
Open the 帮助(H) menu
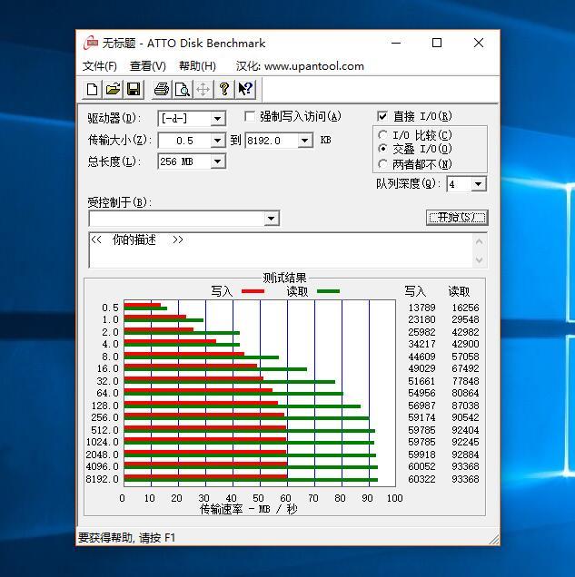pyautogui.click(x=197, y=66)
